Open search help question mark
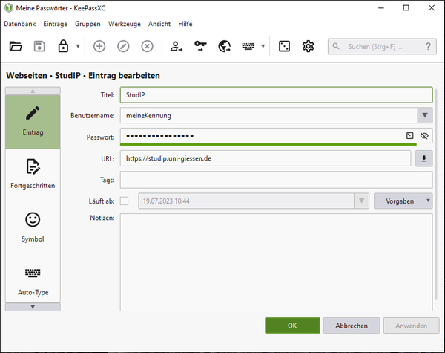This screenshot has width=445, height=353. (x=428, y=46)
